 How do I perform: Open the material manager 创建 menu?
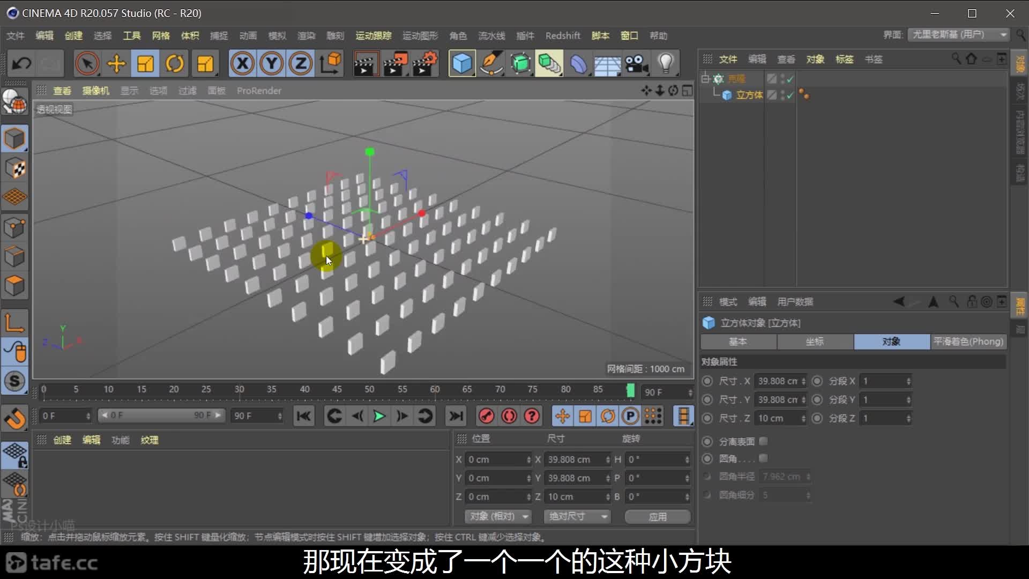coord(62,440)
